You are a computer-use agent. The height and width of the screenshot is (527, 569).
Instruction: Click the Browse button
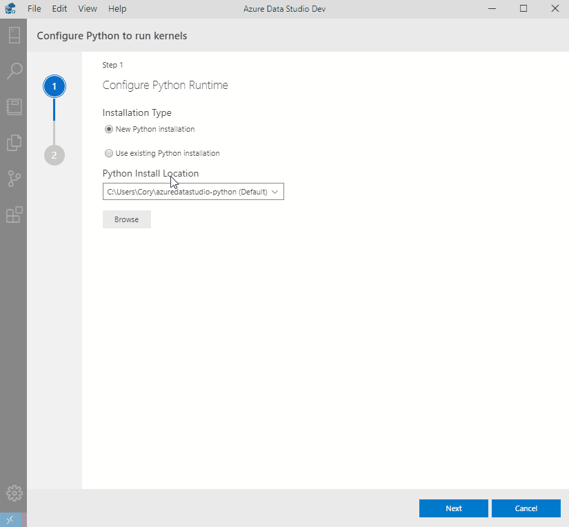[127, 219]
